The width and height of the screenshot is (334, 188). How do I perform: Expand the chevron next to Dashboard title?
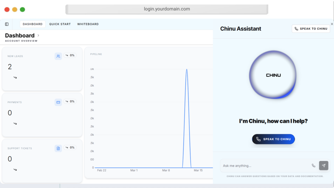point(38,35)
